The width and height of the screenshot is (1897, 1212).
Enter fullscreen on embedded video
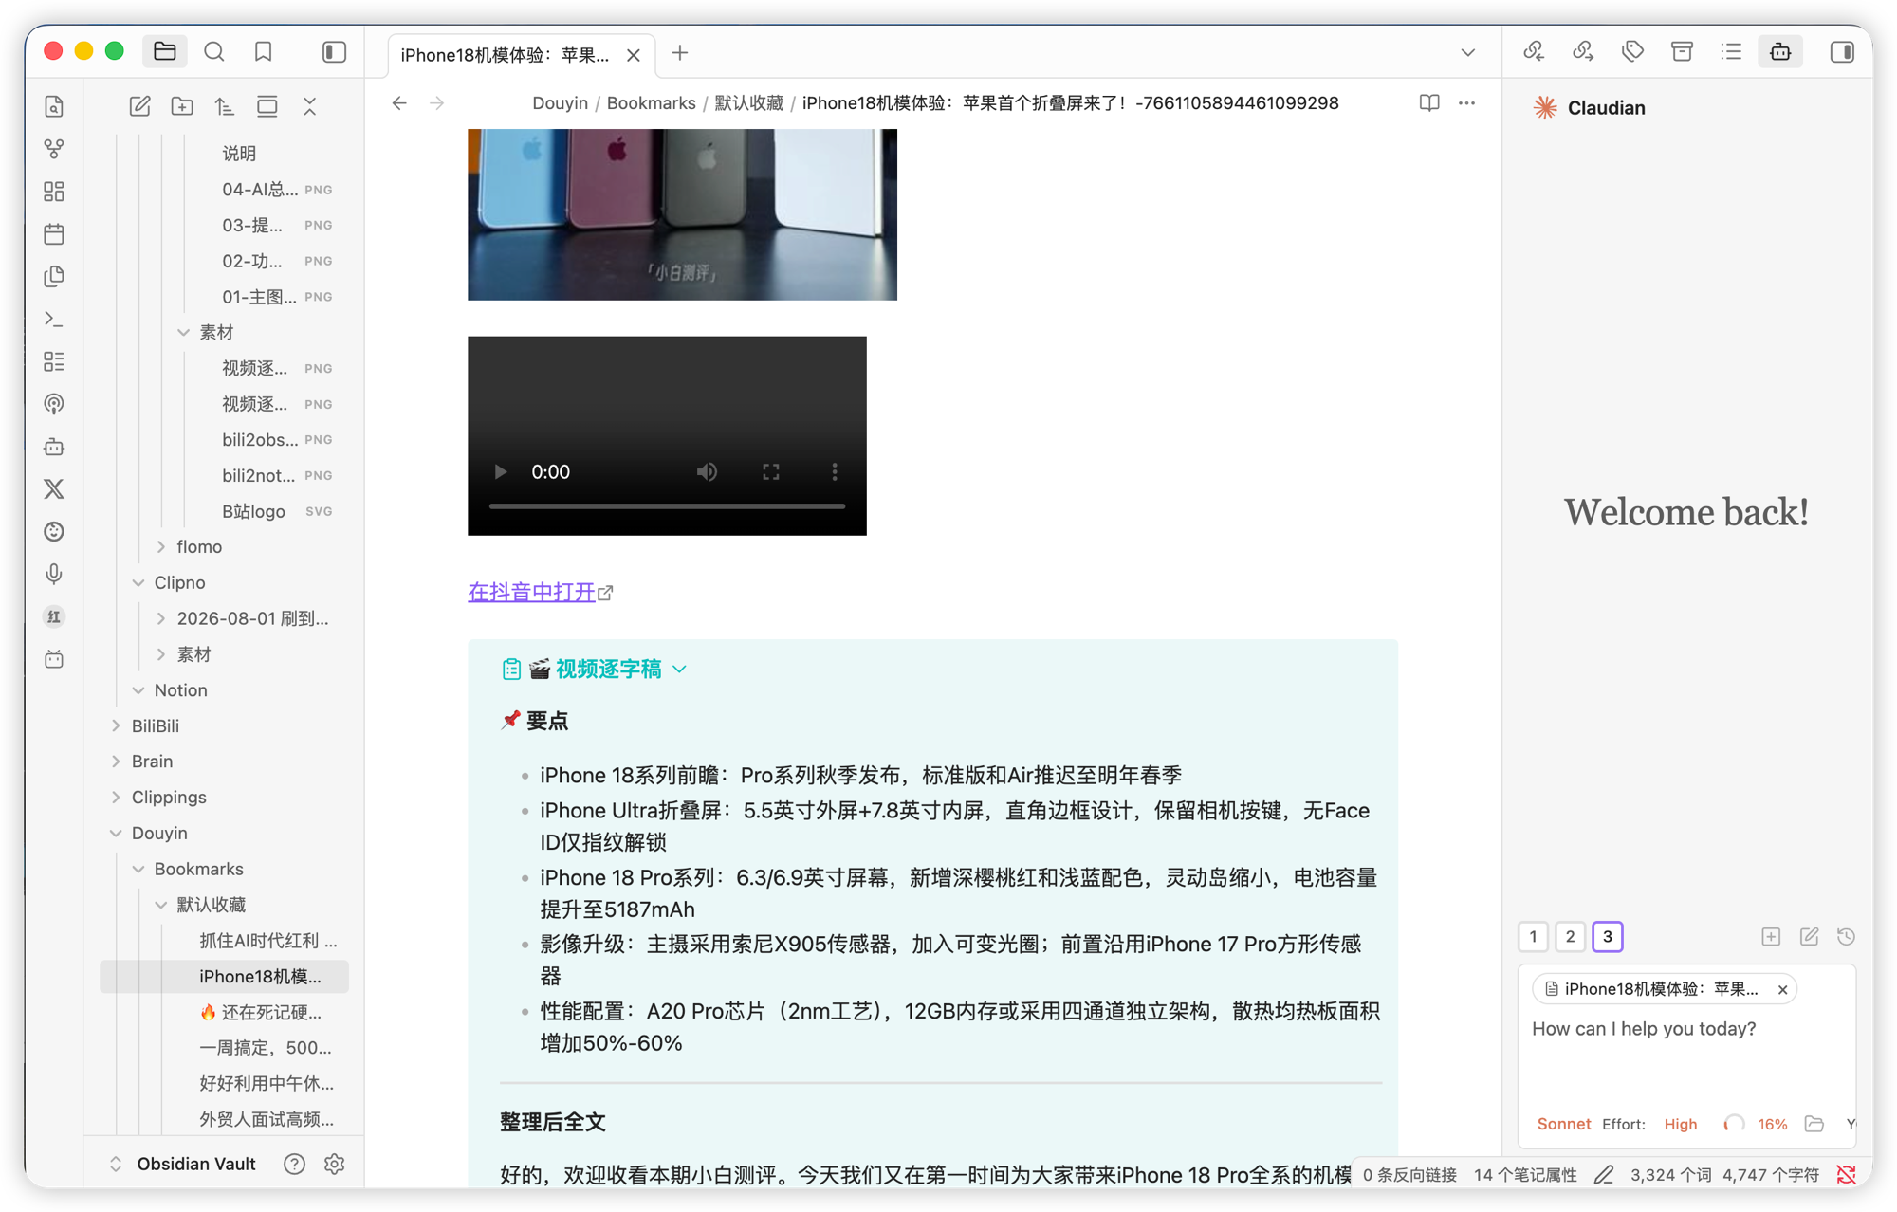[771, 472]
